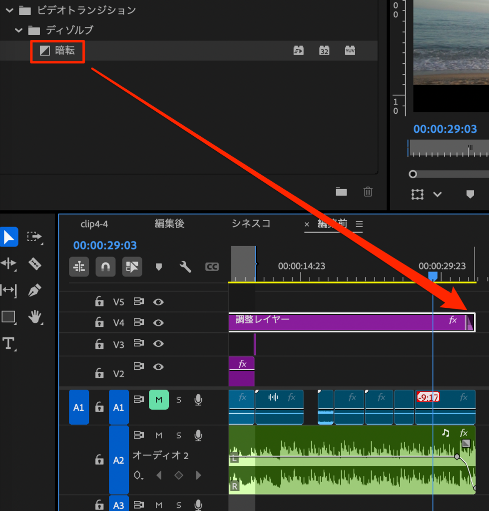This screenshot has width=489, height=511.
Task: Select the Pen tool
Action: [x=34, y=290]
